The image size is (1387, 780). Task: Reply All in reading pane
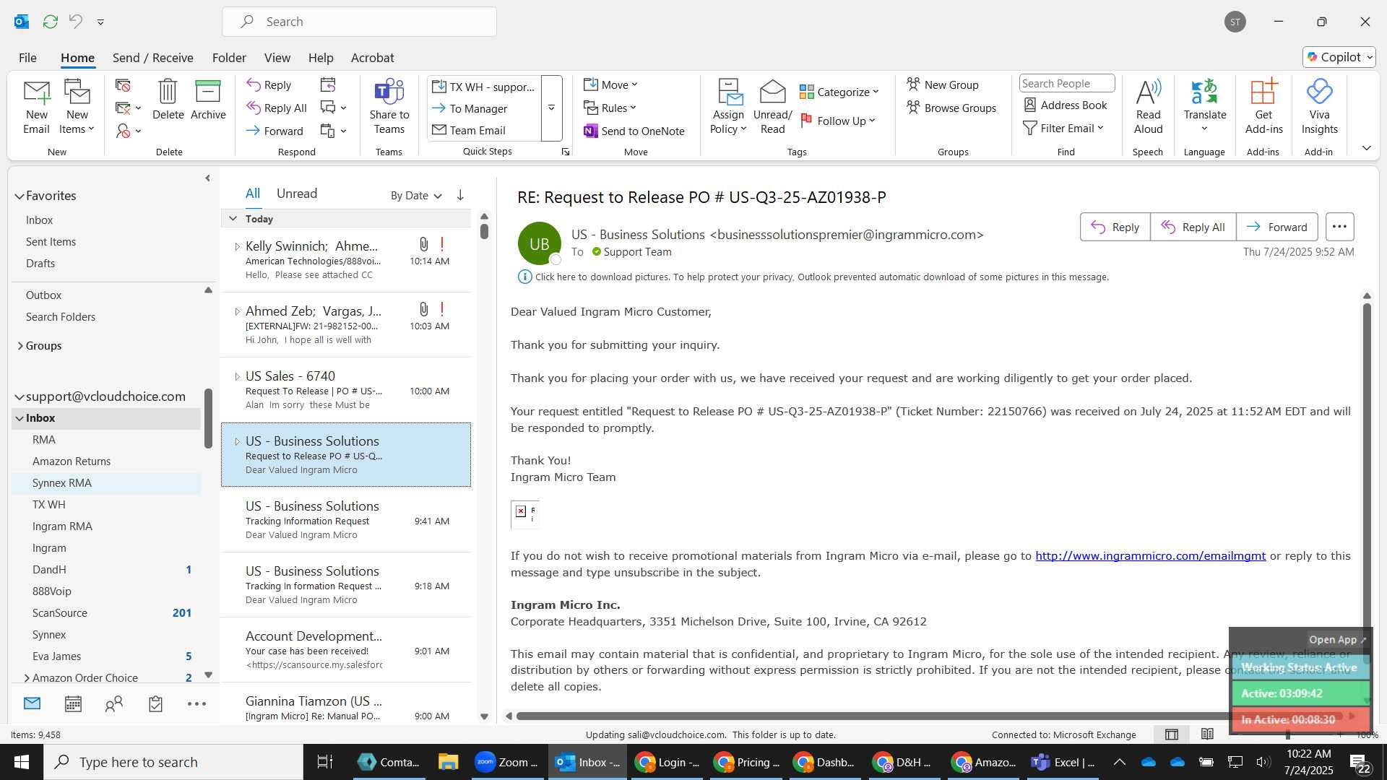1193,227
